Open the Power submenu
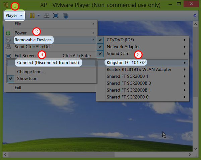This screenshot has width=201, height=160. pyautogui.click(x=51, y=33)
